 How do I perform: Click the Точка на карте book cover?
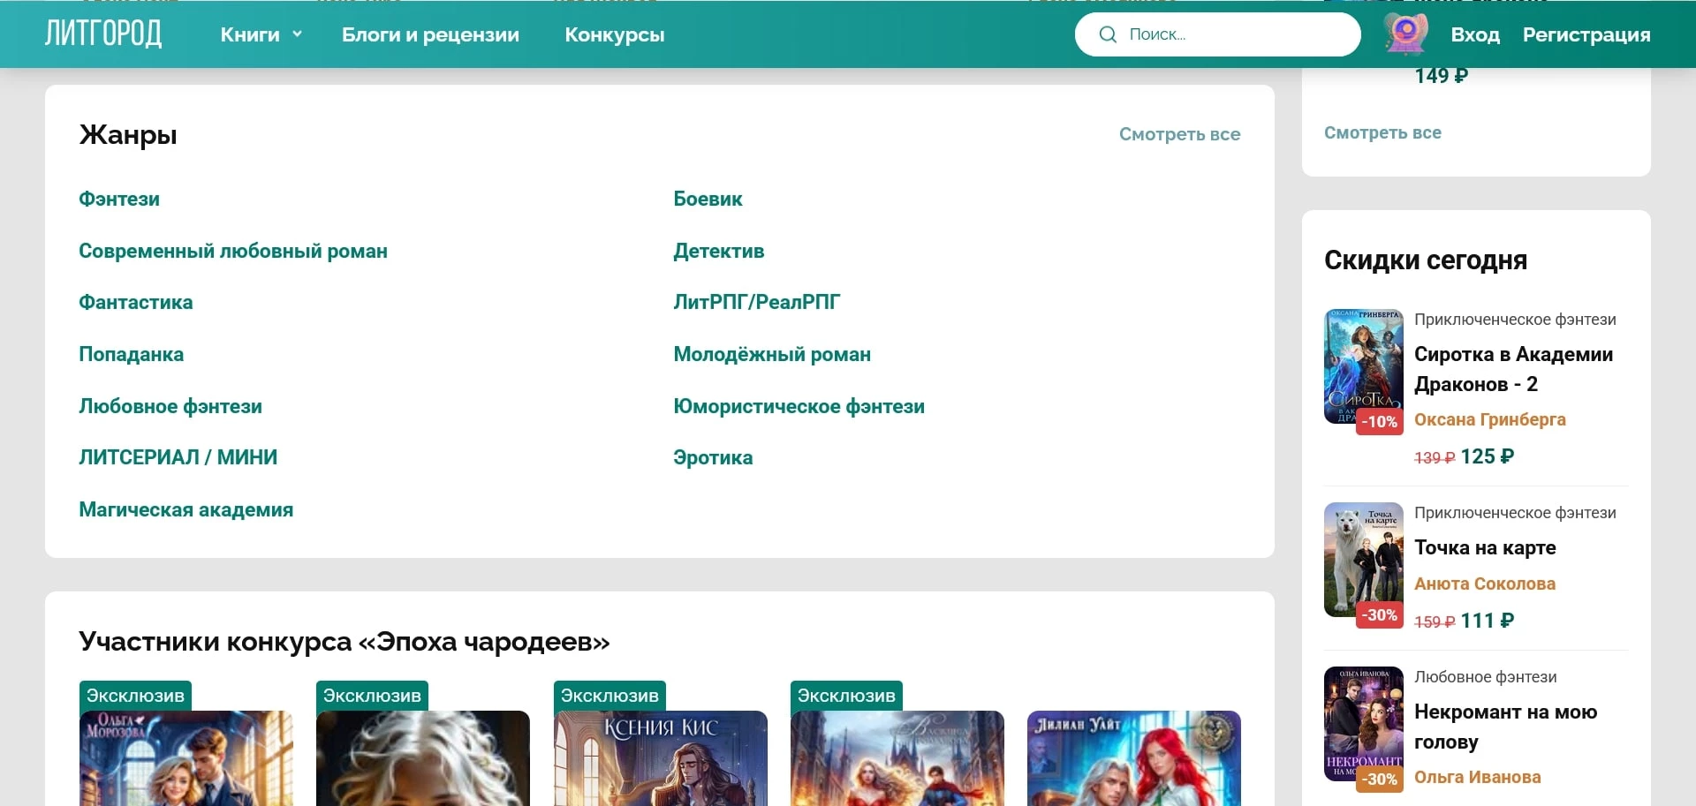tap(1363, 560)
